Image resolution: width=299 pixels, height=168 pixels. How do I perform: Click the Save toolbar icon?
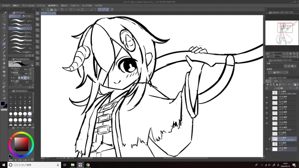pyautogui.click(x=55, y=10)
